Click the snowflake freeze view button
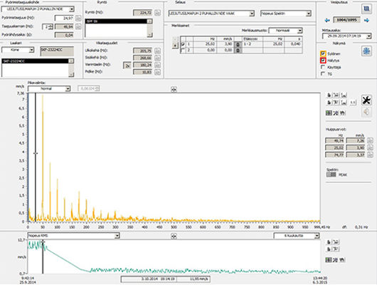 click(x=366, y=51)
